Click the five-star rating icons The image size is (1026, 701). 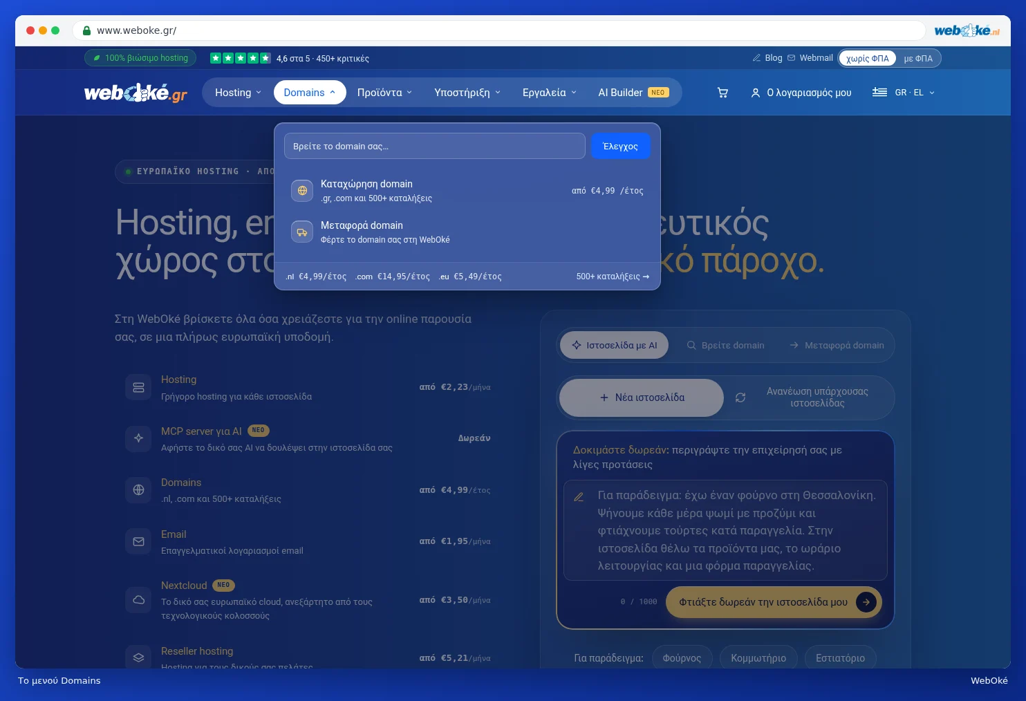(x=241, y=58)
